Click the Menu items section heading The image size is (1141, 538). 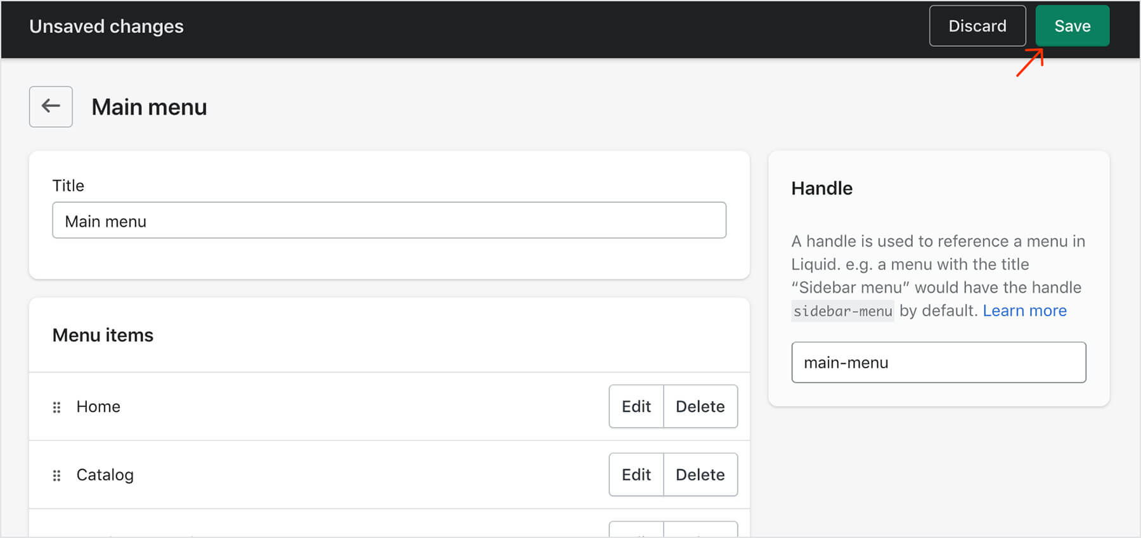click(x=103, y=335)
